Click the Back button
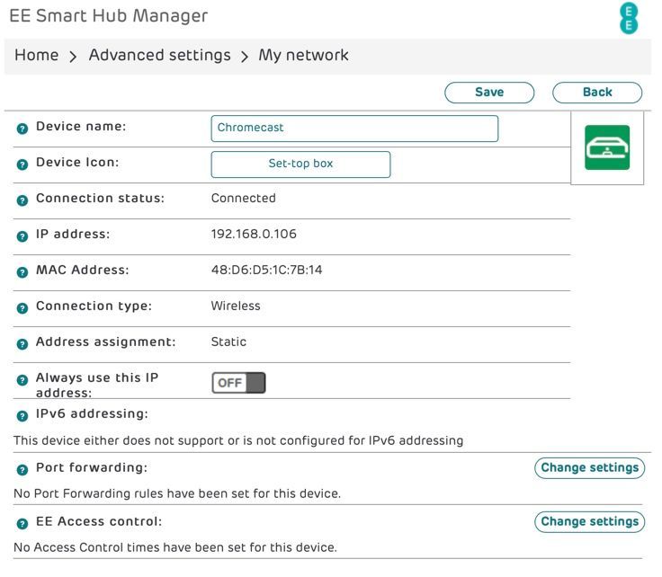This screenshot has height=577, width=662. (597, 93)
